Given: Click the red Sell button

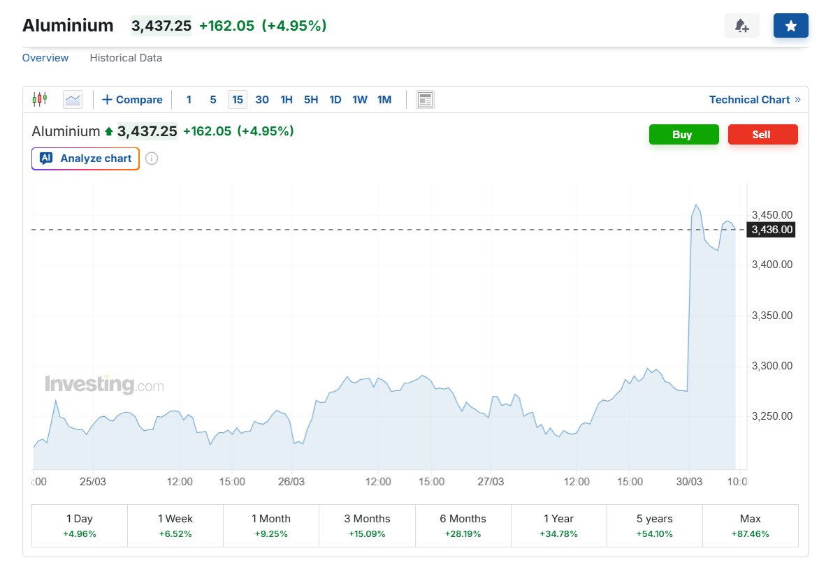Looking at the screenshot, I should [x=763, y=134].
